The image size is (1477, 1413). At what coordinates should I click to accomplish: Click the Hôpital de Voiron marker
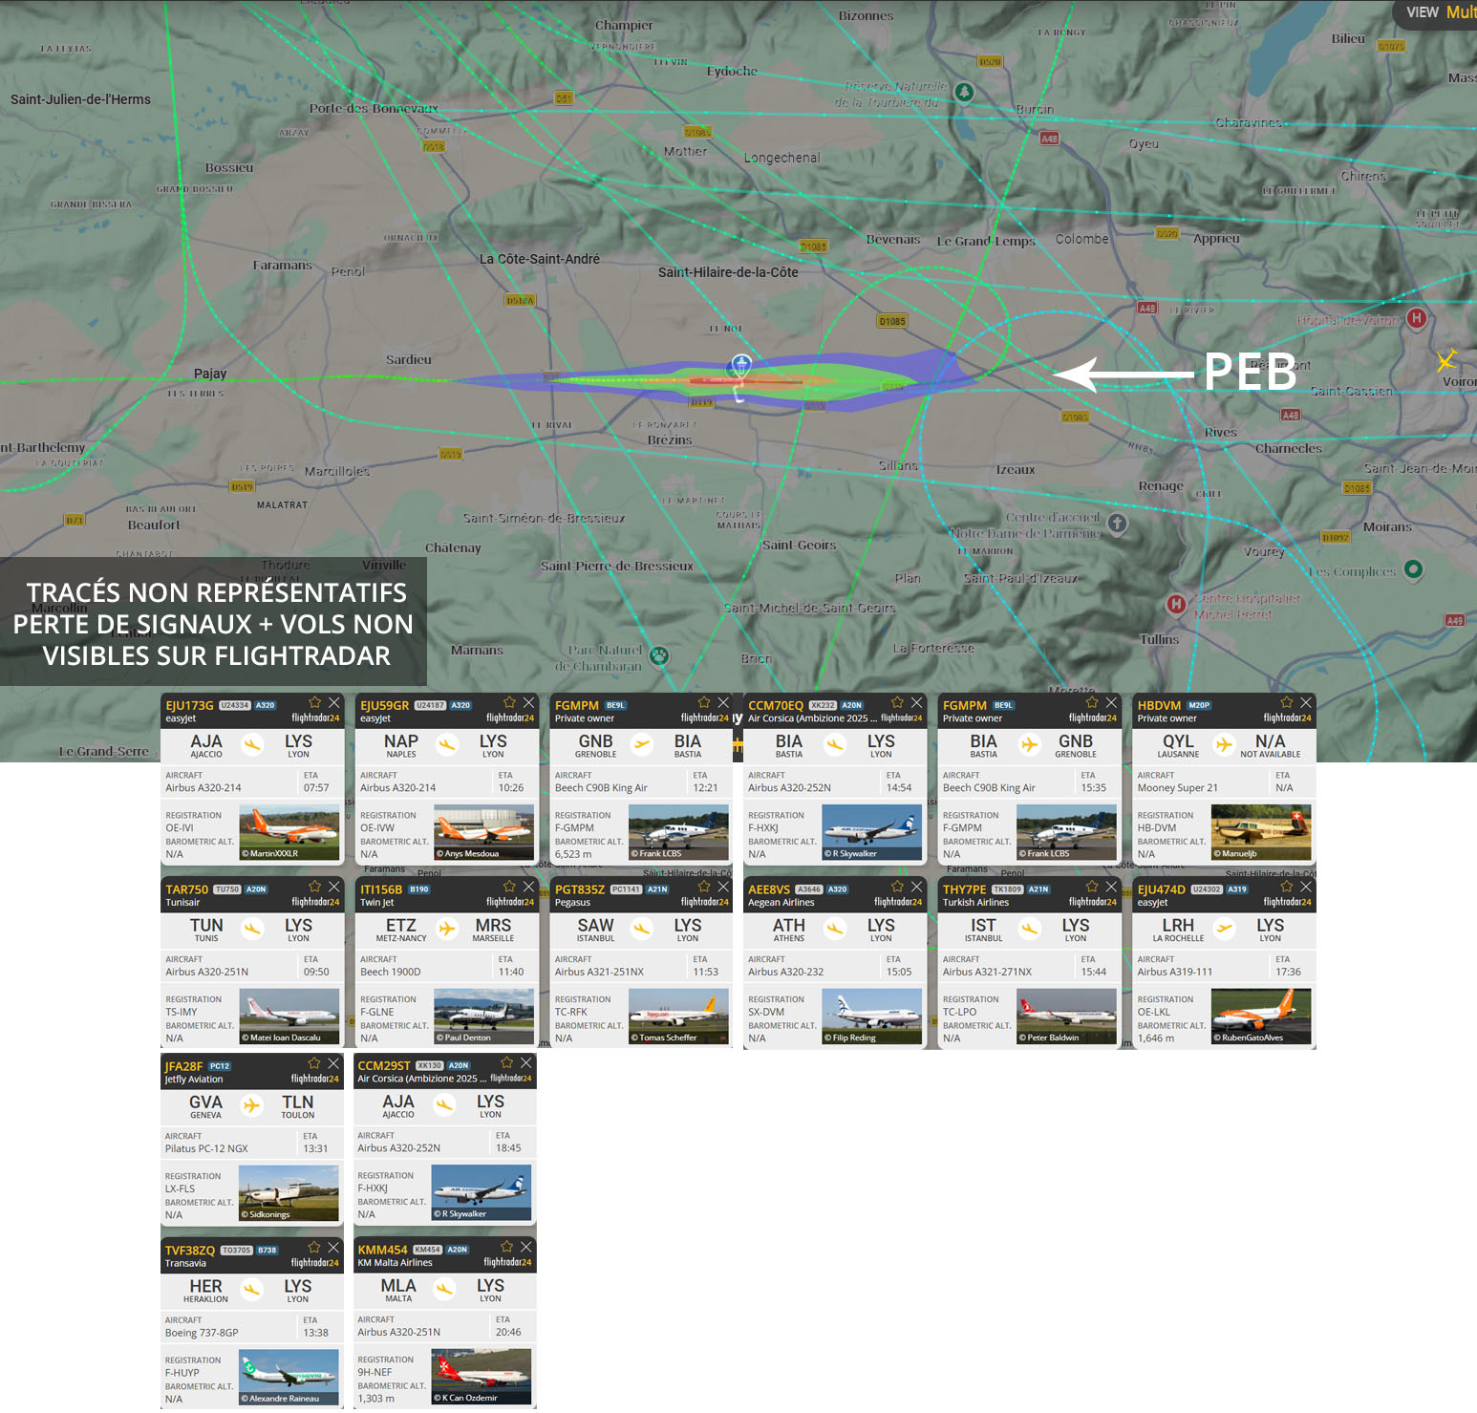(1417, 318)
